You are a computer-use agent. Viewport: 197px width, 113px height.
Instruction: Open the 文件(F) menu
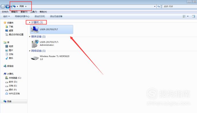pyautogui.click(x=5, y=12)
